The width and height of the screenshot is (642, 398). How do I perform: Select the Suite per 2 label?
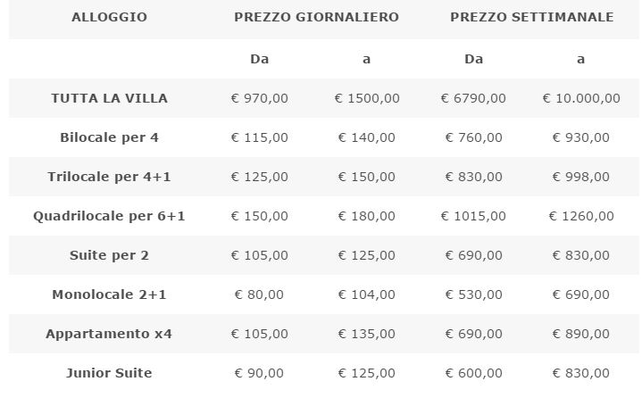pos(109,255)
